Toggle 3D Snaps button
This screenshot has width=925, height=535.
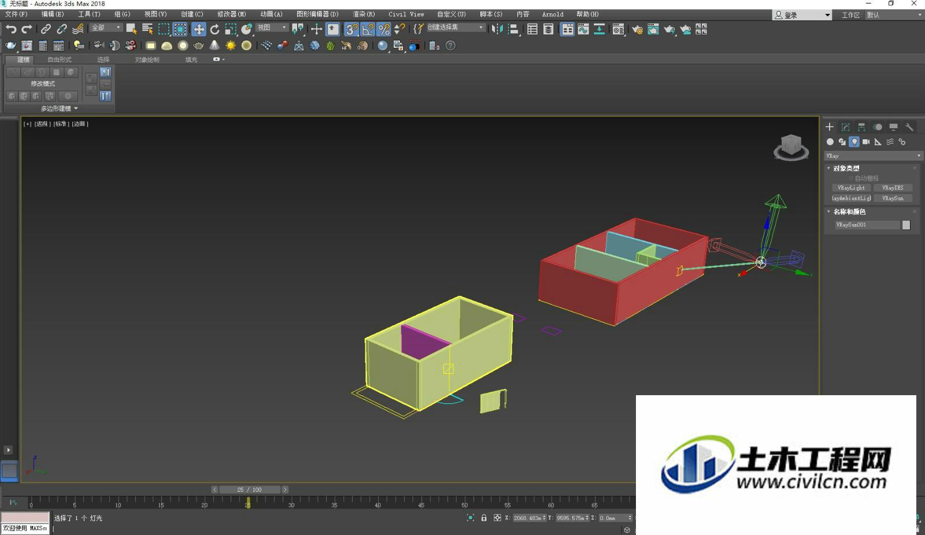pyautogui.click(x=351, y=29)
